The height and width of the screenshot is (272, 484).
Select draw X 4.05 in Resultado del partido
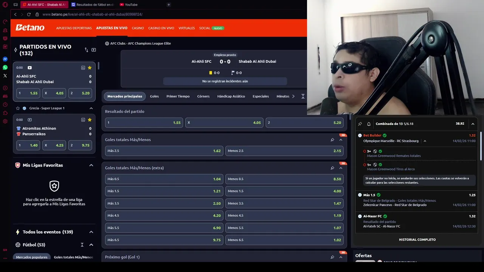[x=224, y=122]
